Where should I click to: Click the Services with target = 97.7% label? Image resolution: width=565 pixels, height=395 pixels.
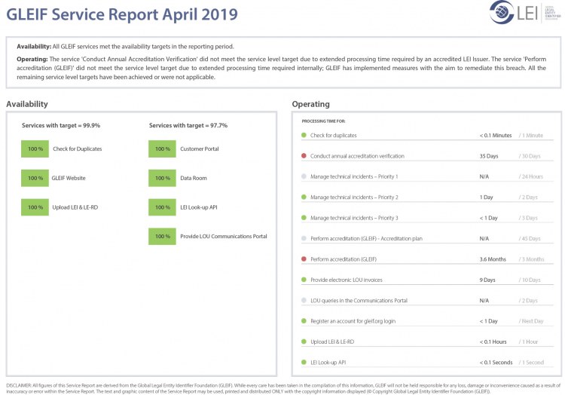188,125
